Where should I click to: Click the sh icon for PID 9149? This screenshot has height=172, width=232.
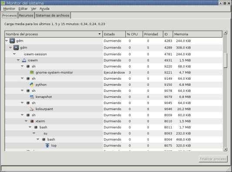click(28, 78)
